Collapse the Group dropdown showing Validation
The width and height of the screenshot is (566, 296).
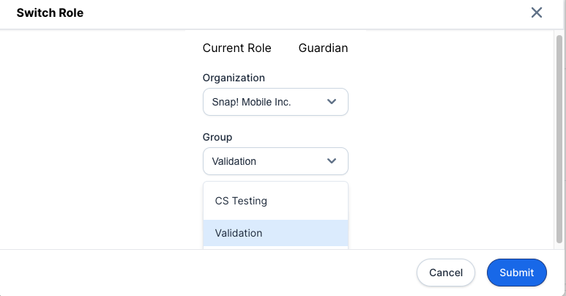click(275, 161)
